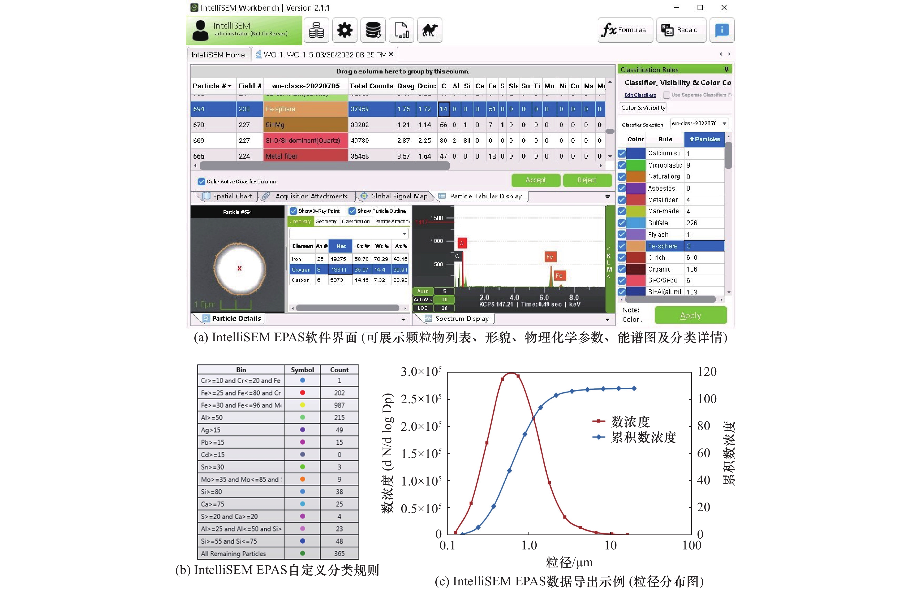Open the Classifier Selection dropdown
This screenshot has width=911, height=590.
(724, 123)
